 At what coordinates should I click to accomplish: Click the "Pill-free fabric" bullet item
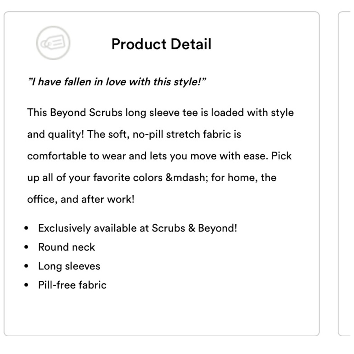point(72,285)
